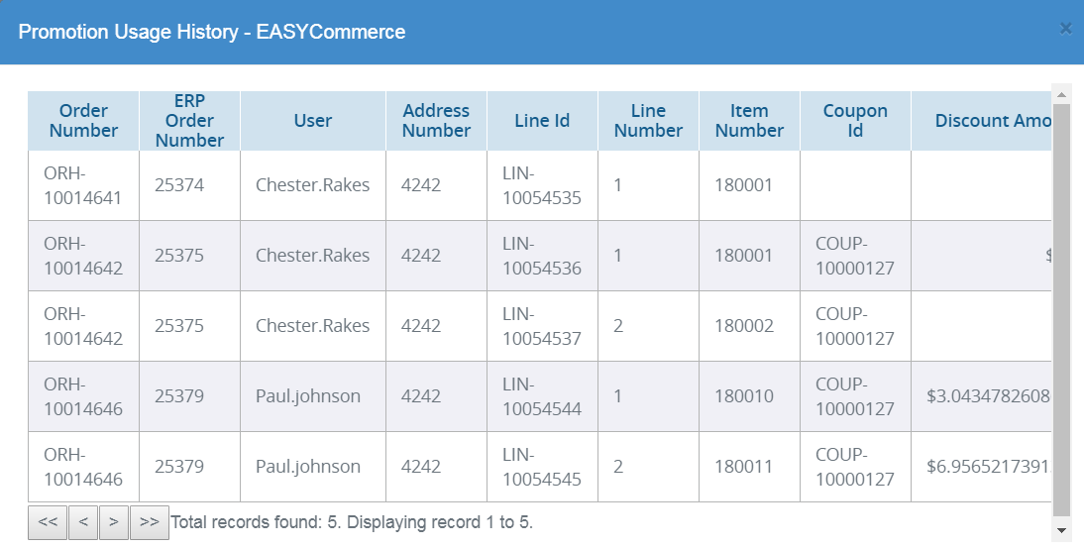Click coupon COUP-10000127 in the LIN-10054536 row
Image resolution: width=1084 pixels, height=549 pixels.
tap(854, 256)
